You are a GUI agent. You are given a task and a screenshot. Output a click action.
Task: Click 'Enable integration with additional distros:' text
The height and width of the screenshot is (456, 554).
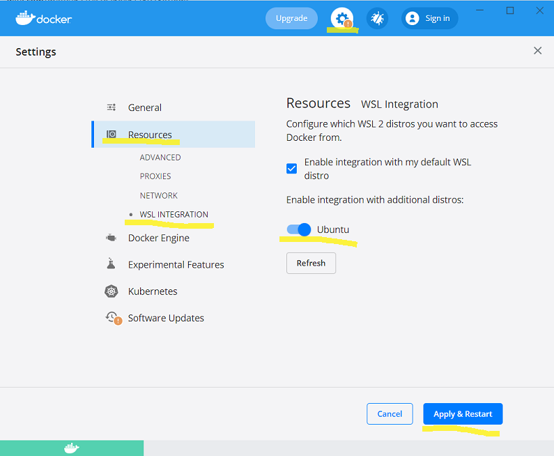pos(375,199)
